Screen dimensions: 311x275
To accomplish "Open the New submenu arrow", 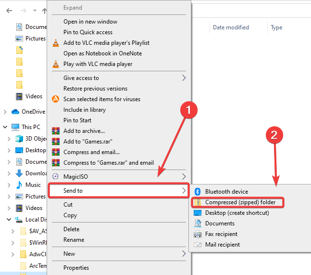I will click(x=184, y=253).
